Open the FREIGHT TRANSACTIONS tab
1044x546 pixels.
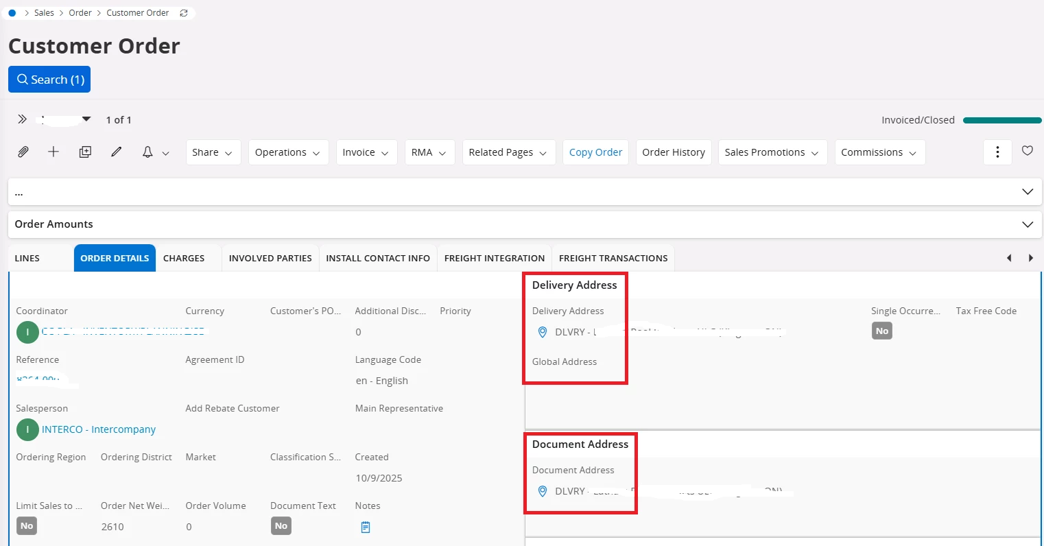click(613, 258)
